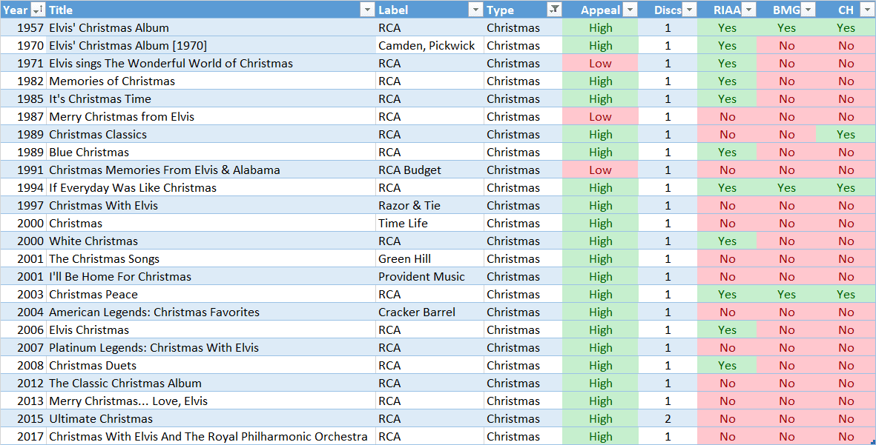
Task: Click the 'Christmas With Elvis' 1997 title cell
Action: pyautogui.click(x=211, y=206)
